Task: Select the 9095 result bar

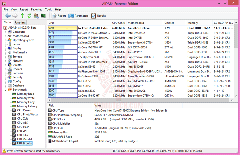Action: [x=63, y=28]
